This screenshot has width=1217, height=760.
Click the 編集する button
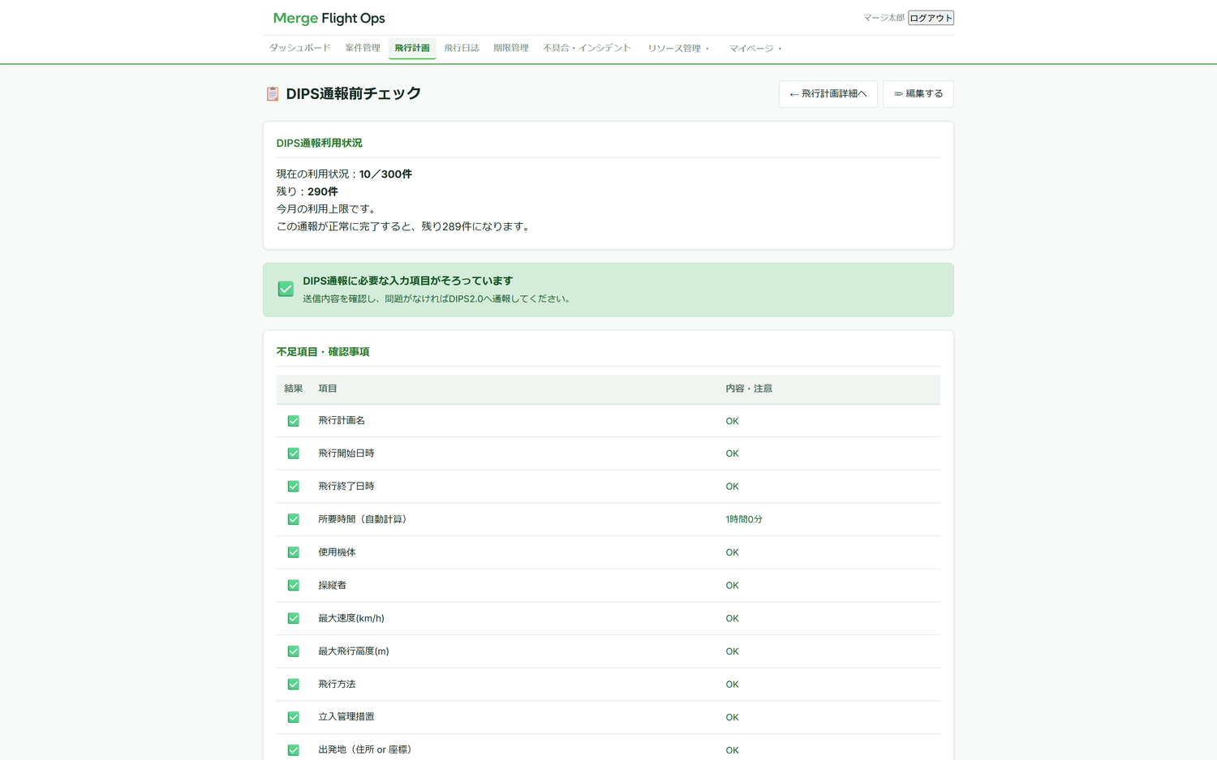tap(918, 94)
